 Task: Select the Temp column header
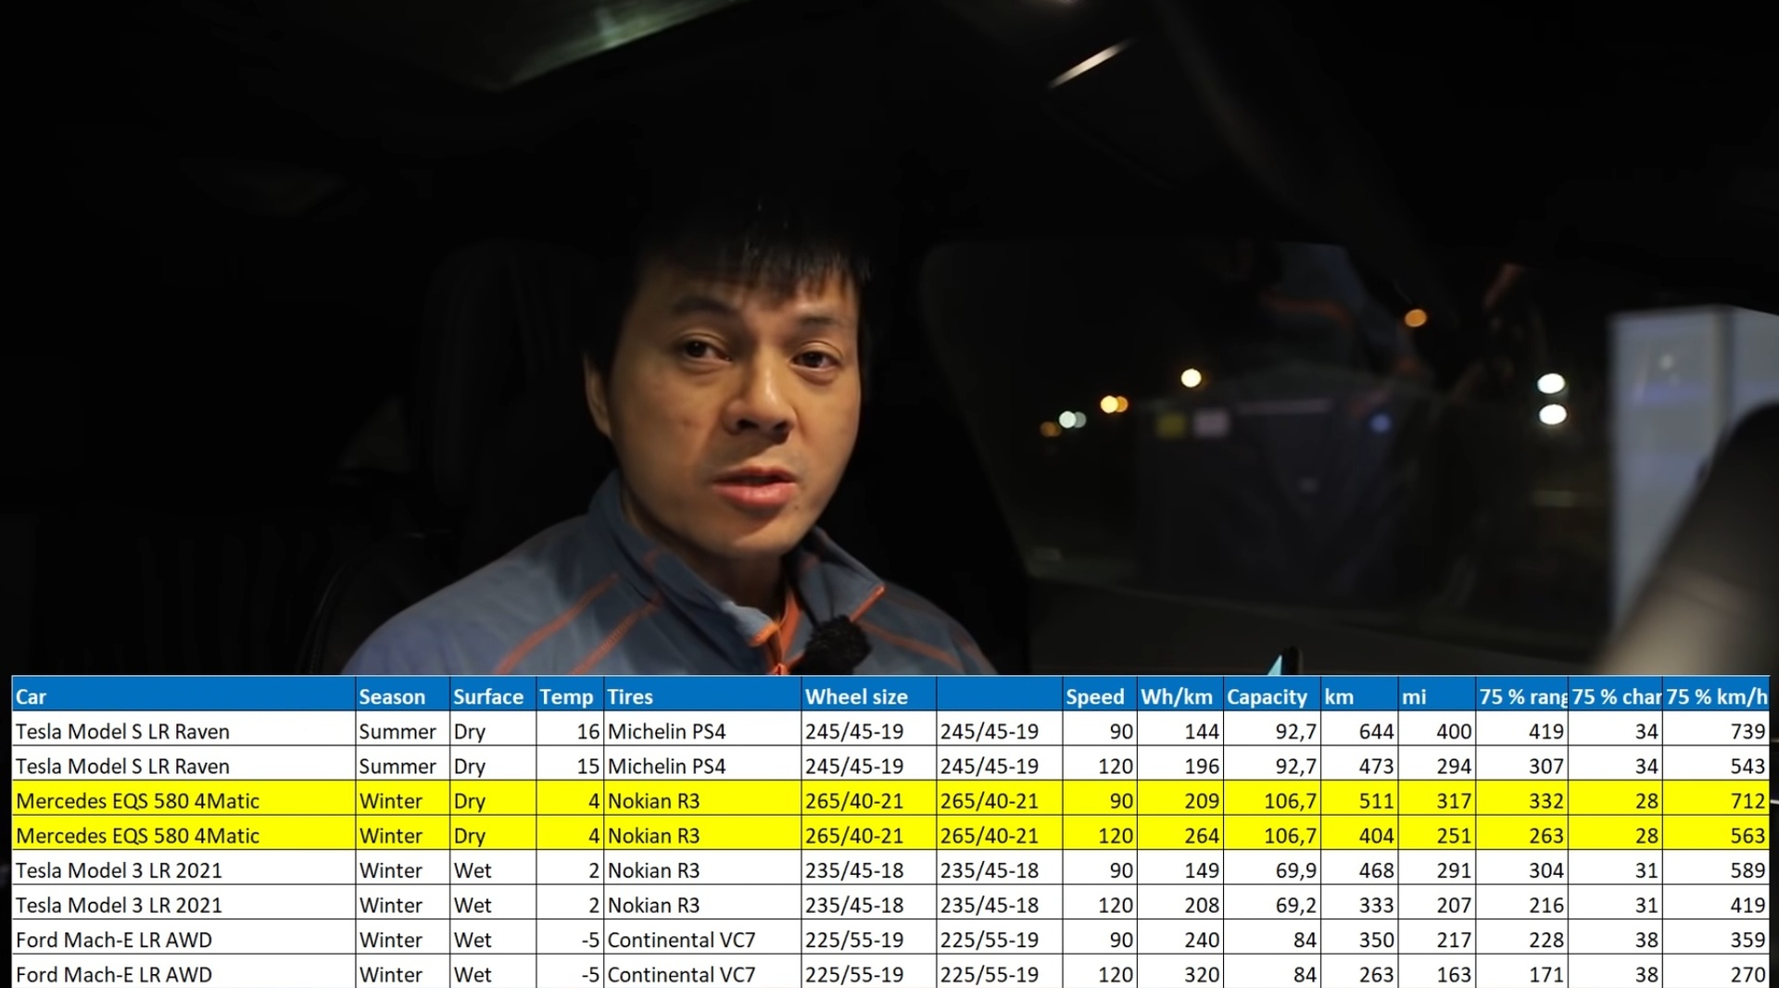(570, 696)
